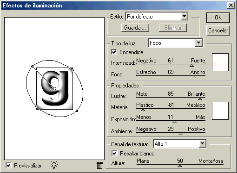Click the light bulb new-light icon
This screenshot has width=237, height=173.
54,165
